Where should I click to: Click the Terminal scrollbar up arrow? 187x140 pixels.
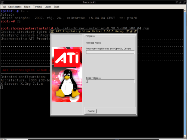(x=185, y=11)
